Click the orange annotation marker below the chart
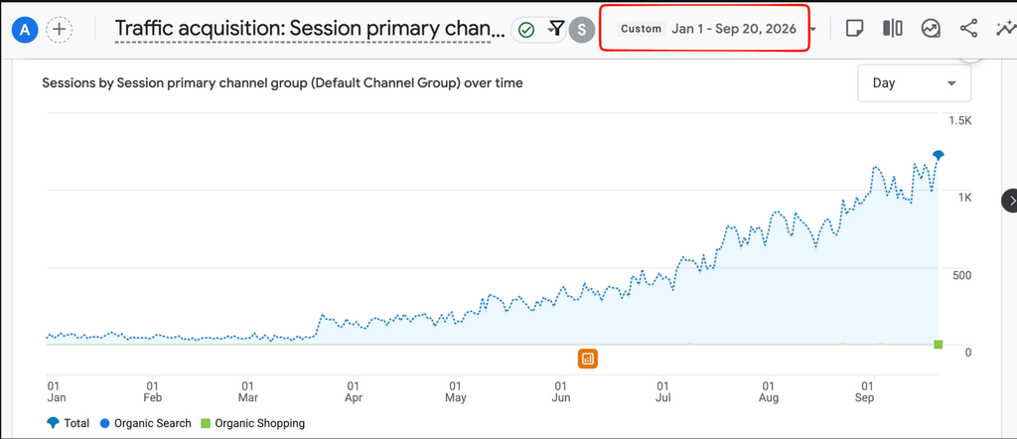Viewport: 1017px width, 439px height. [x=588, y=359]
